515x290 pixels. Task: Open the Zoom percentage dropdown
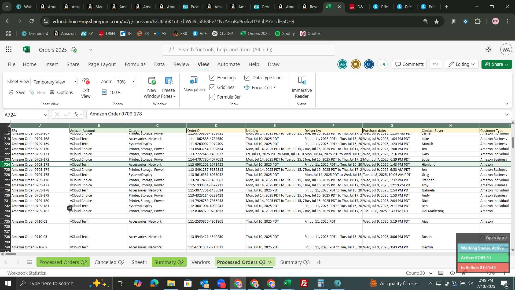(125, 82)
